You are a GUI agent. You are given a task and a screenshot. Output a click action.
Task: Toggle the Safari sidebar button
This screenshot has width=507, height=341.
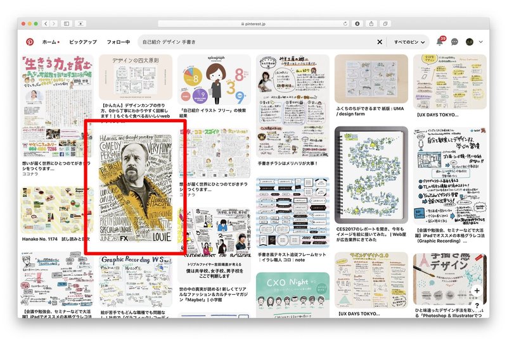click(67, 23)
